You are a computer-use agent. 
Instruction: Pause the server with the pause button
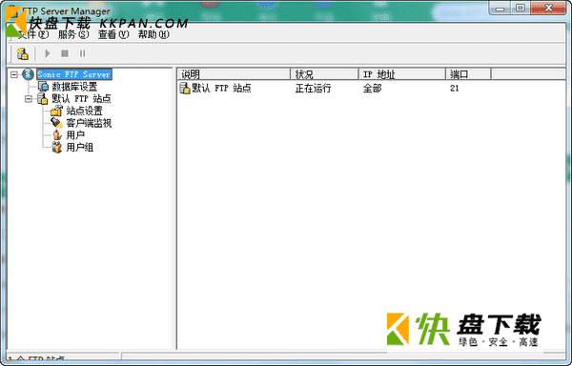click(x=82, y=53)
